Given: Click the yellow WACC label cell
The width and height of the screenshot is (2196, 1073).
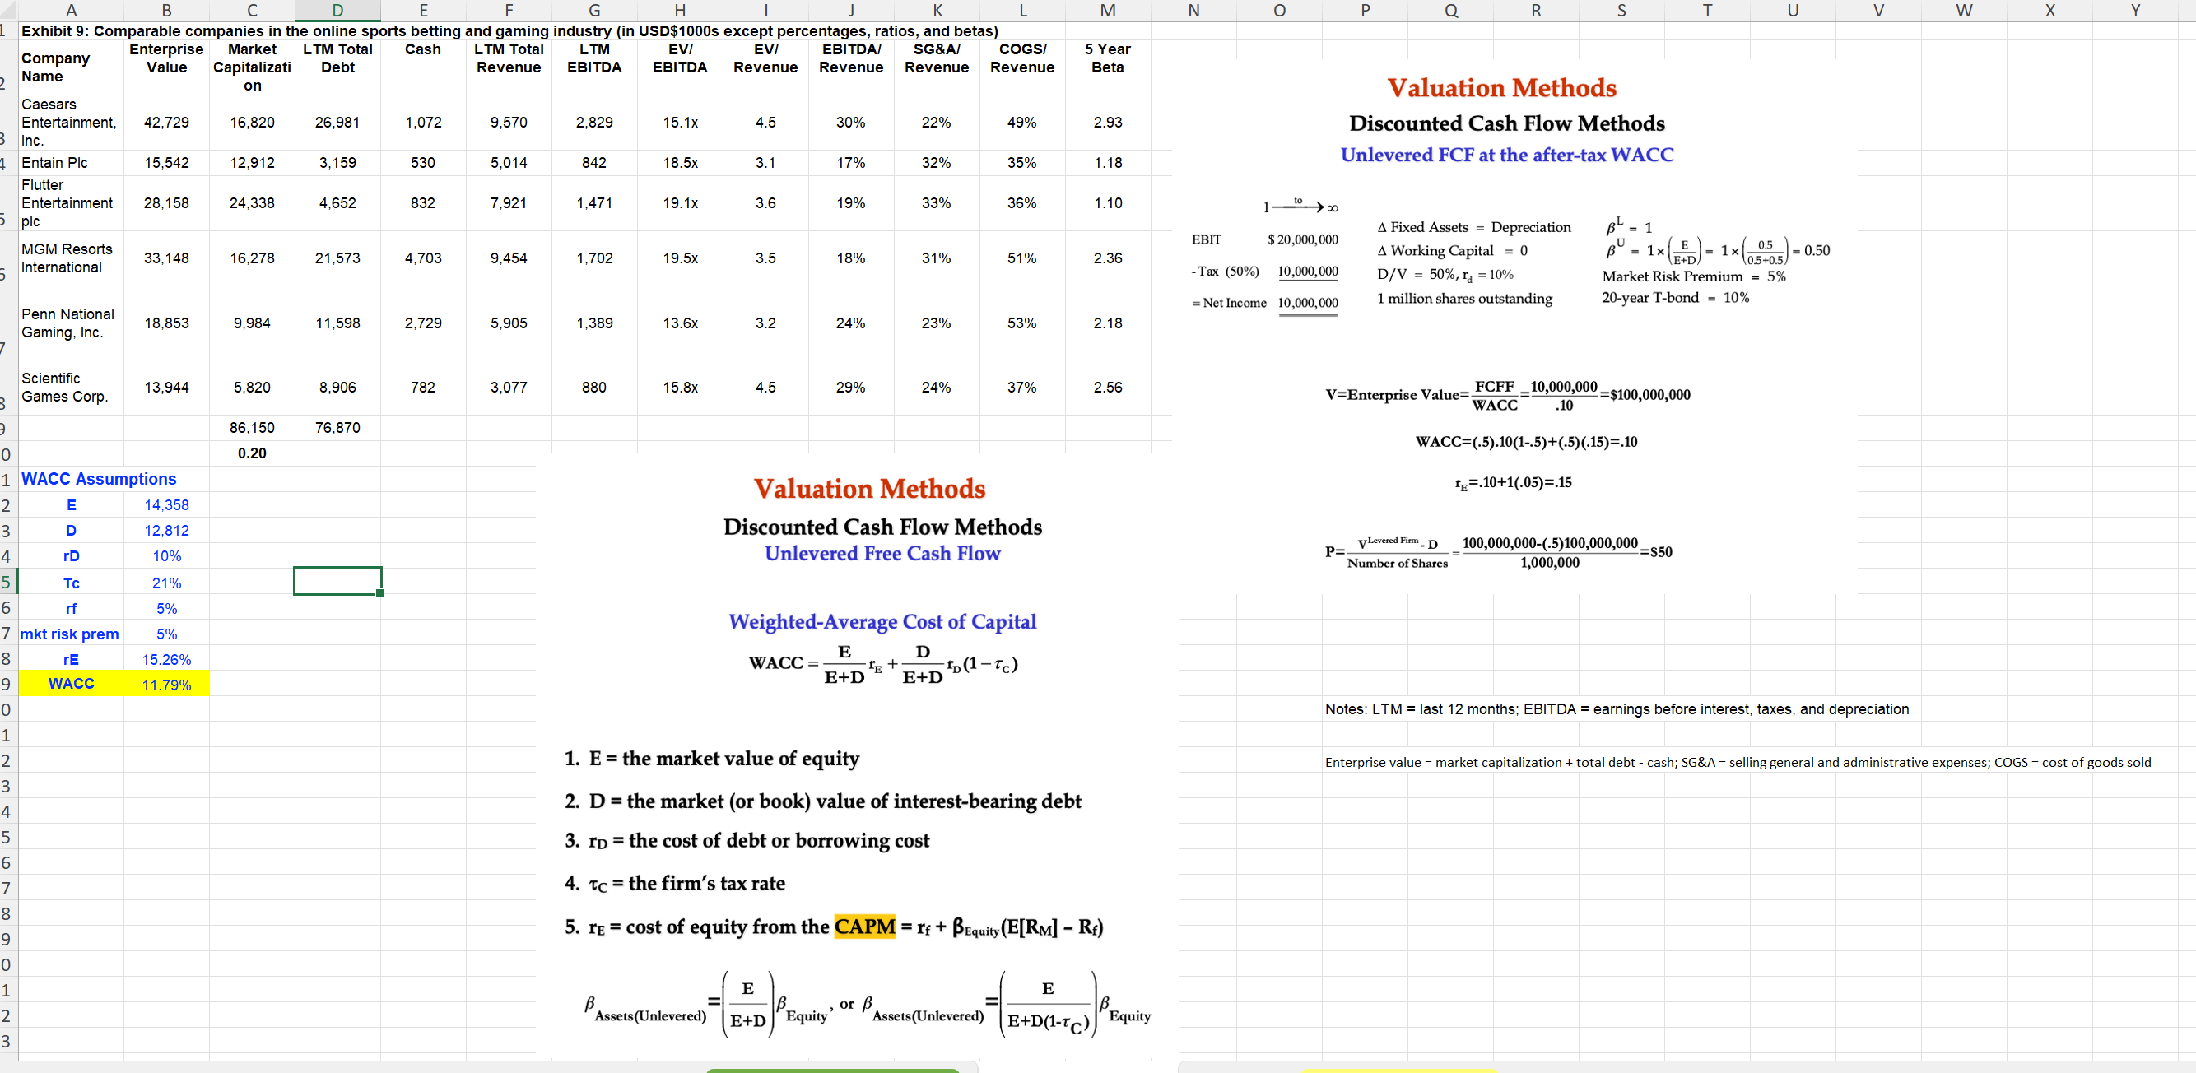Looking at the screenshot, I should 71,684.
